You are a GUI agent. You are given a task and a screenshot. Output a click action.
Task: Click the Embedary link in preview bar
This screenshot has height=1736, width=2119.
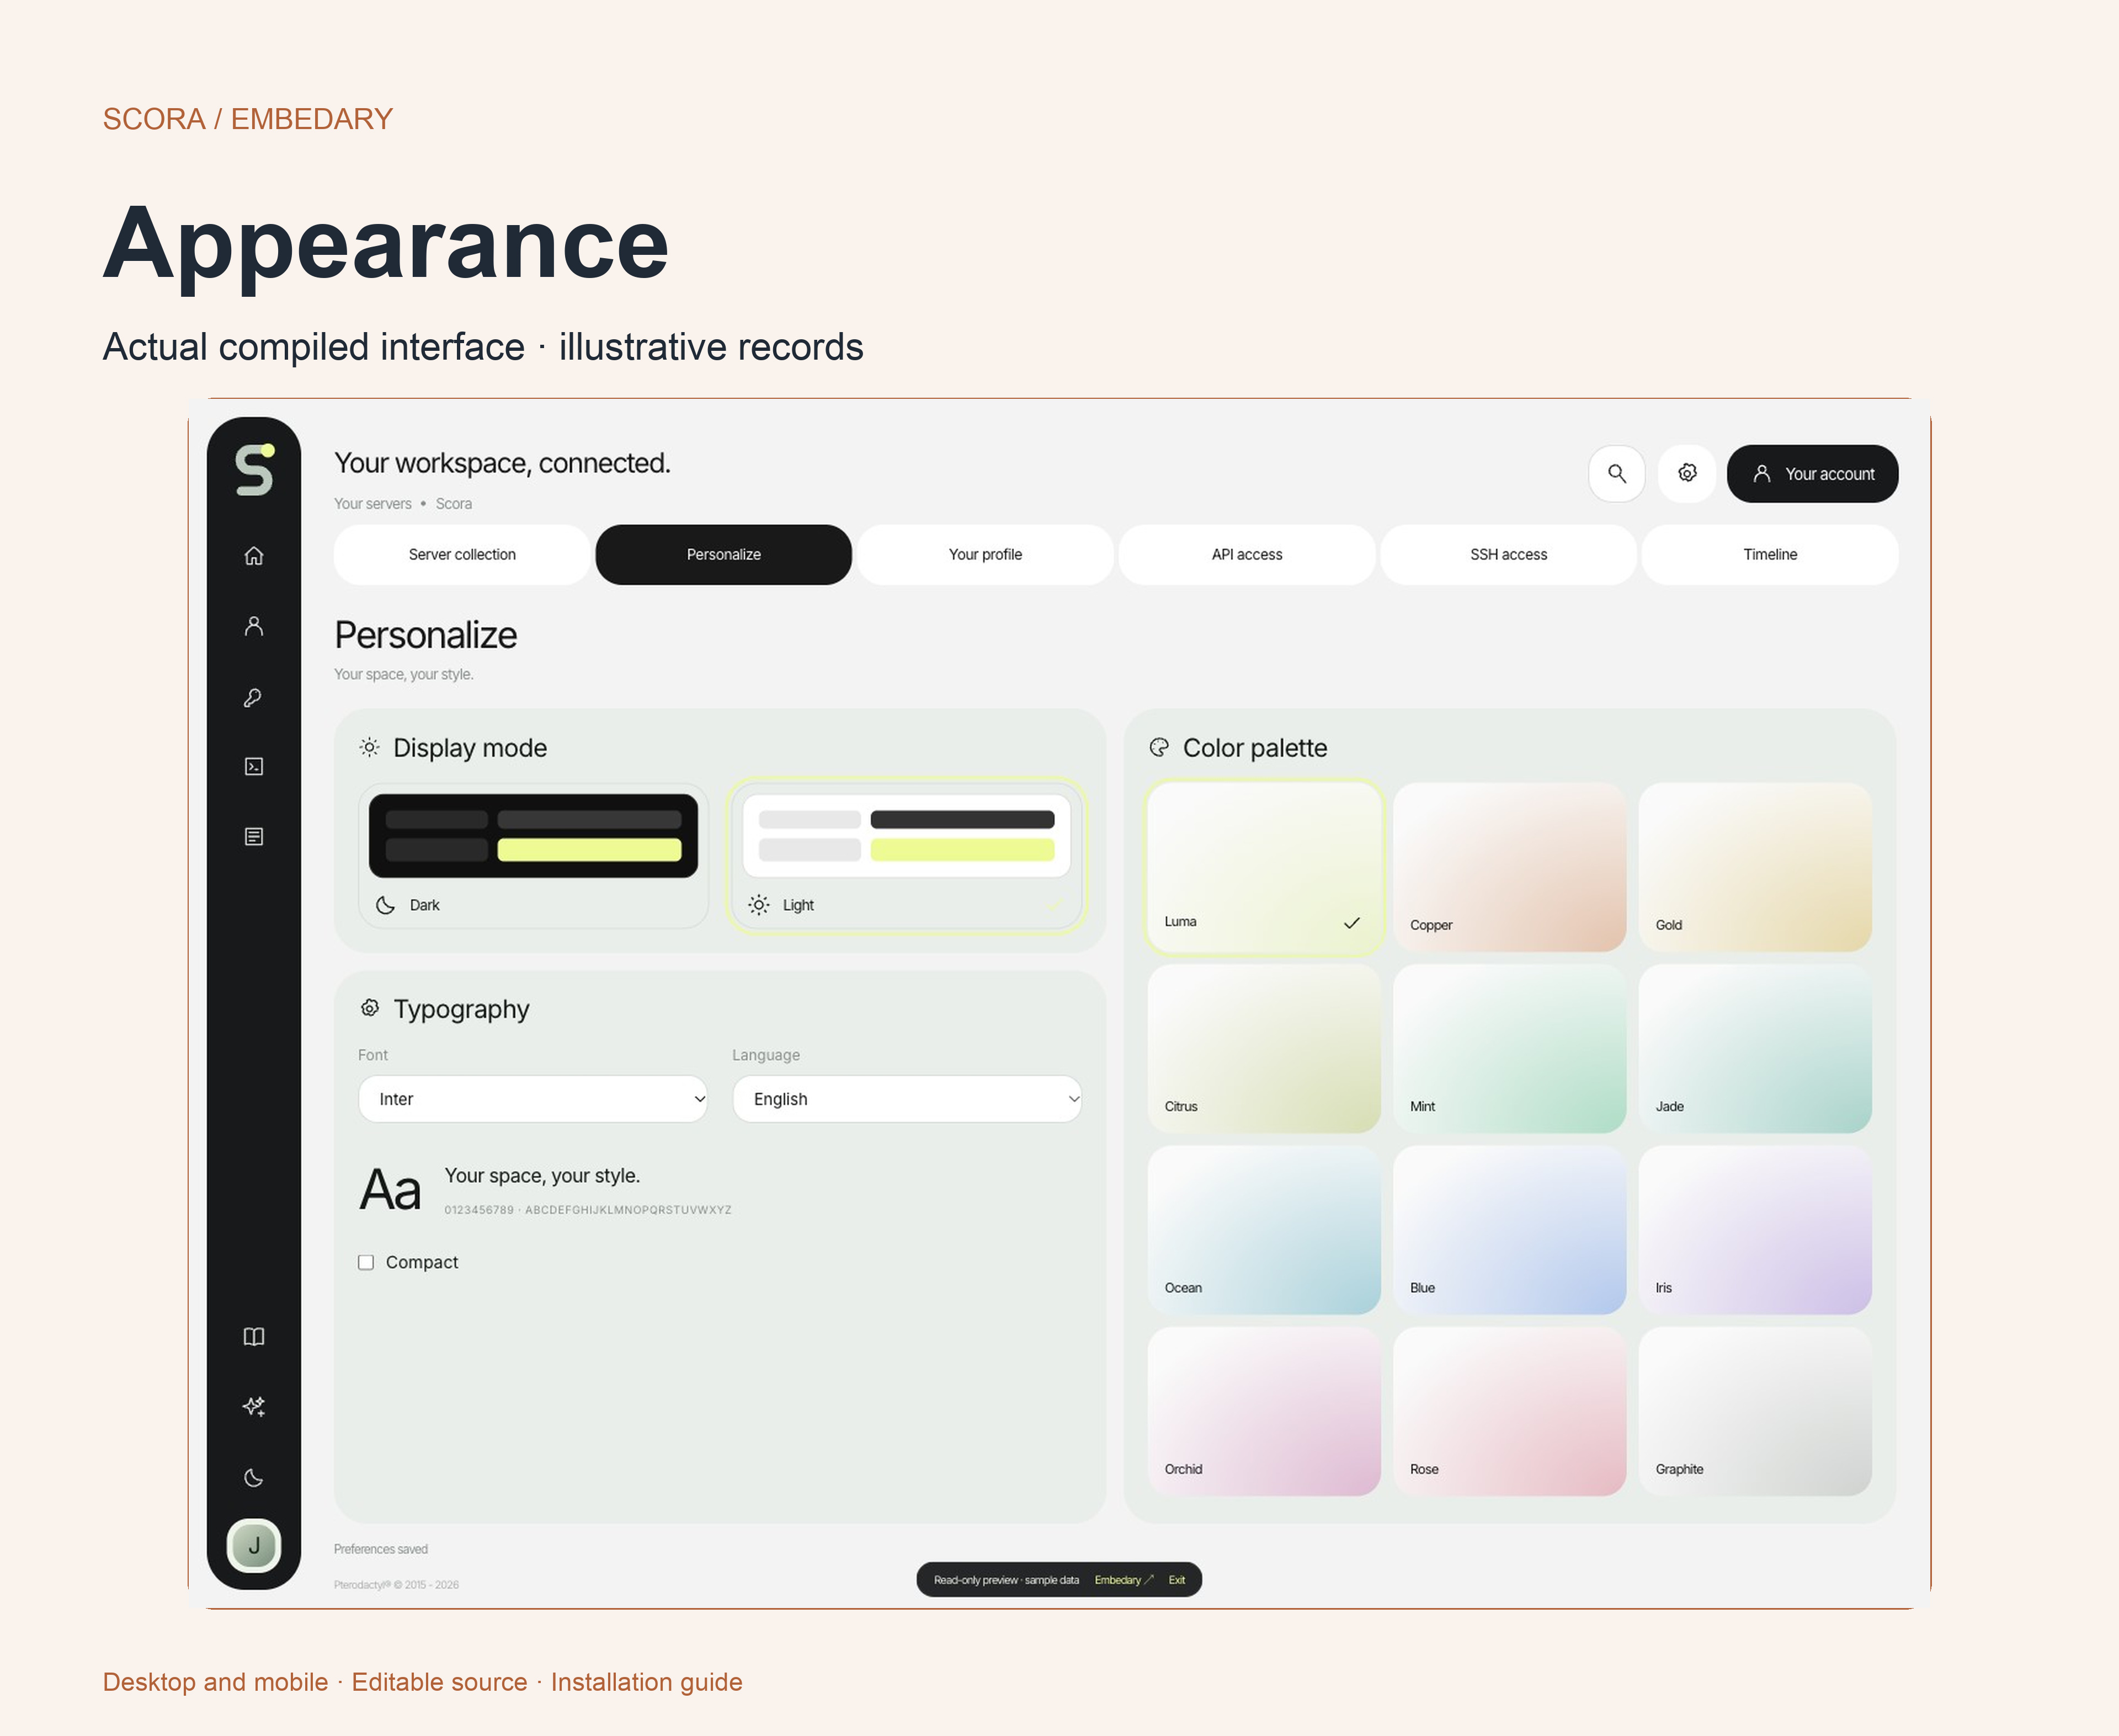(x=1124, y=1580)
